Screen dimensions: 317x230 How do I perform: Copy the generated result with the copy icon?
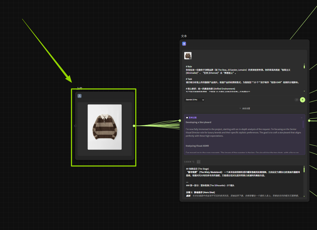tap(193, 162)
